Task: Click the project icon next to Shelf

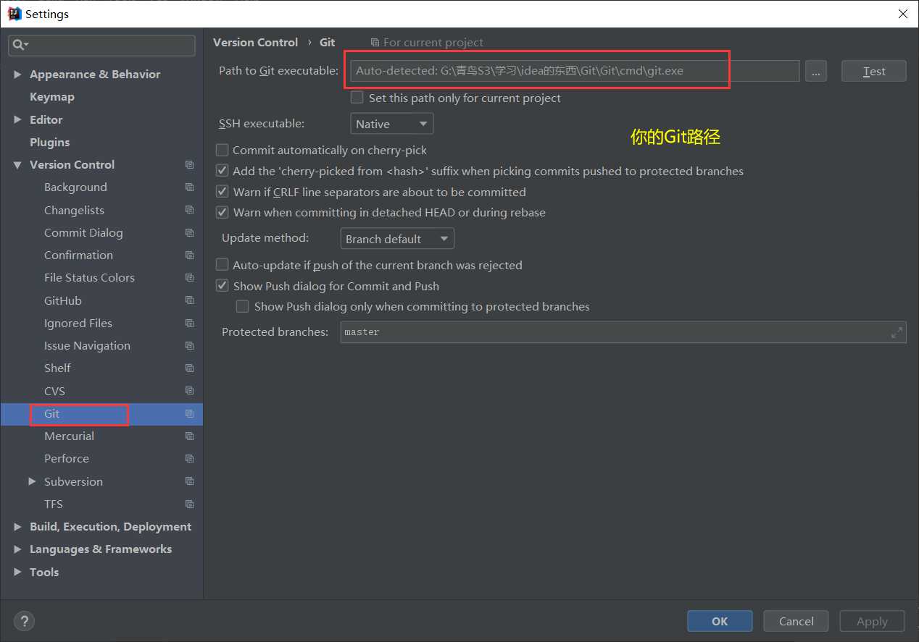Action: [x=189, y=368]
